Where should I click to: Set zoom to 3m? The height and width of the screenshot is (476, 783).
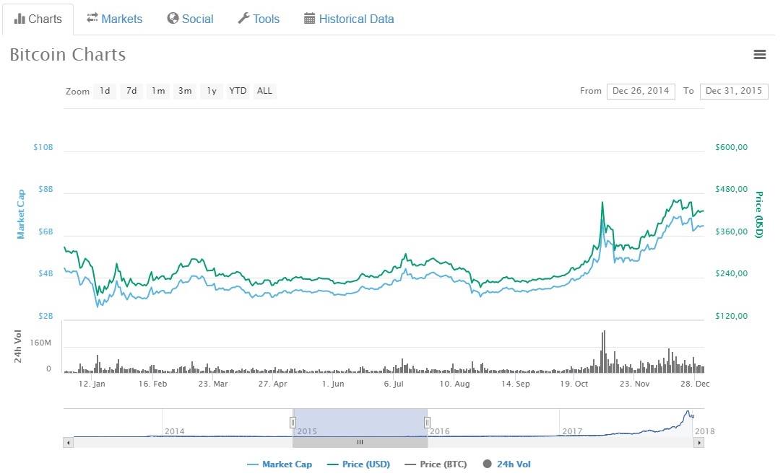185,91
